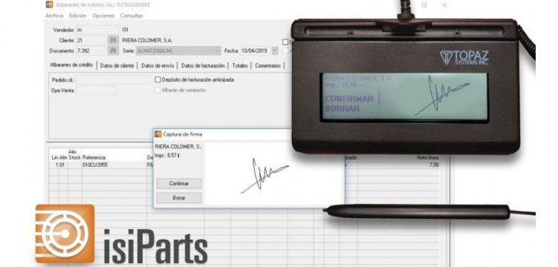Switch to Comentarios tab

(x=268, y=66)
